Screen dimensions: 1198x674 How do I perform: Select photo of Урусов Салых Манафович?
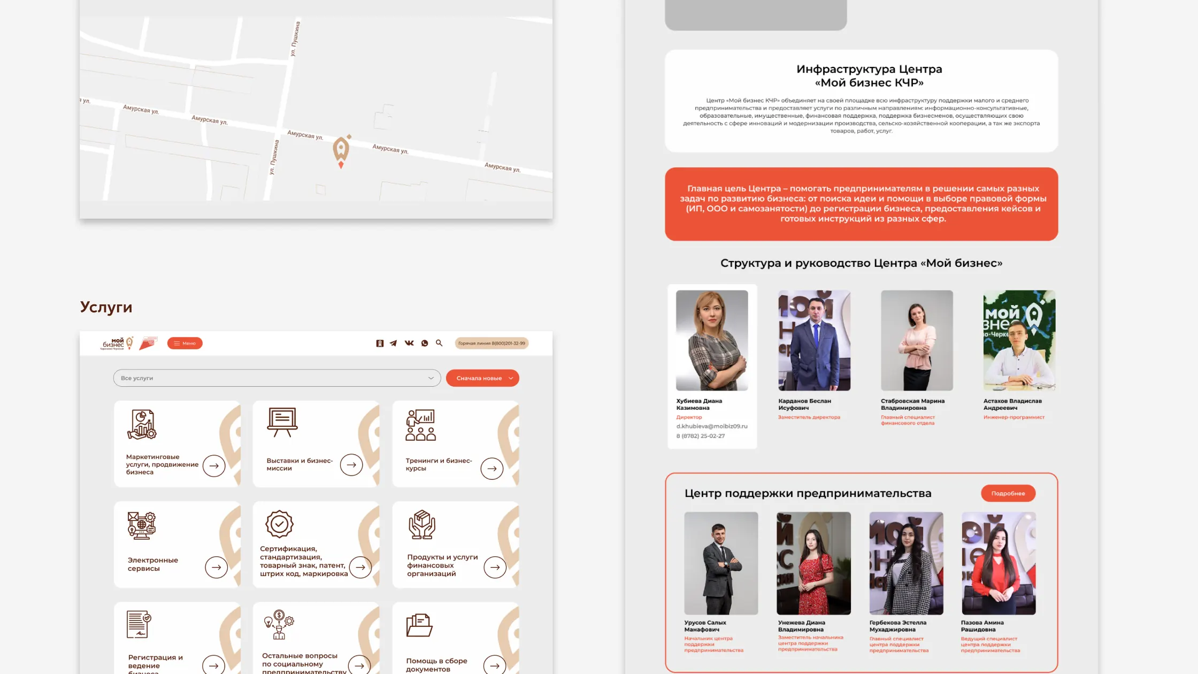tap(721, 563)
